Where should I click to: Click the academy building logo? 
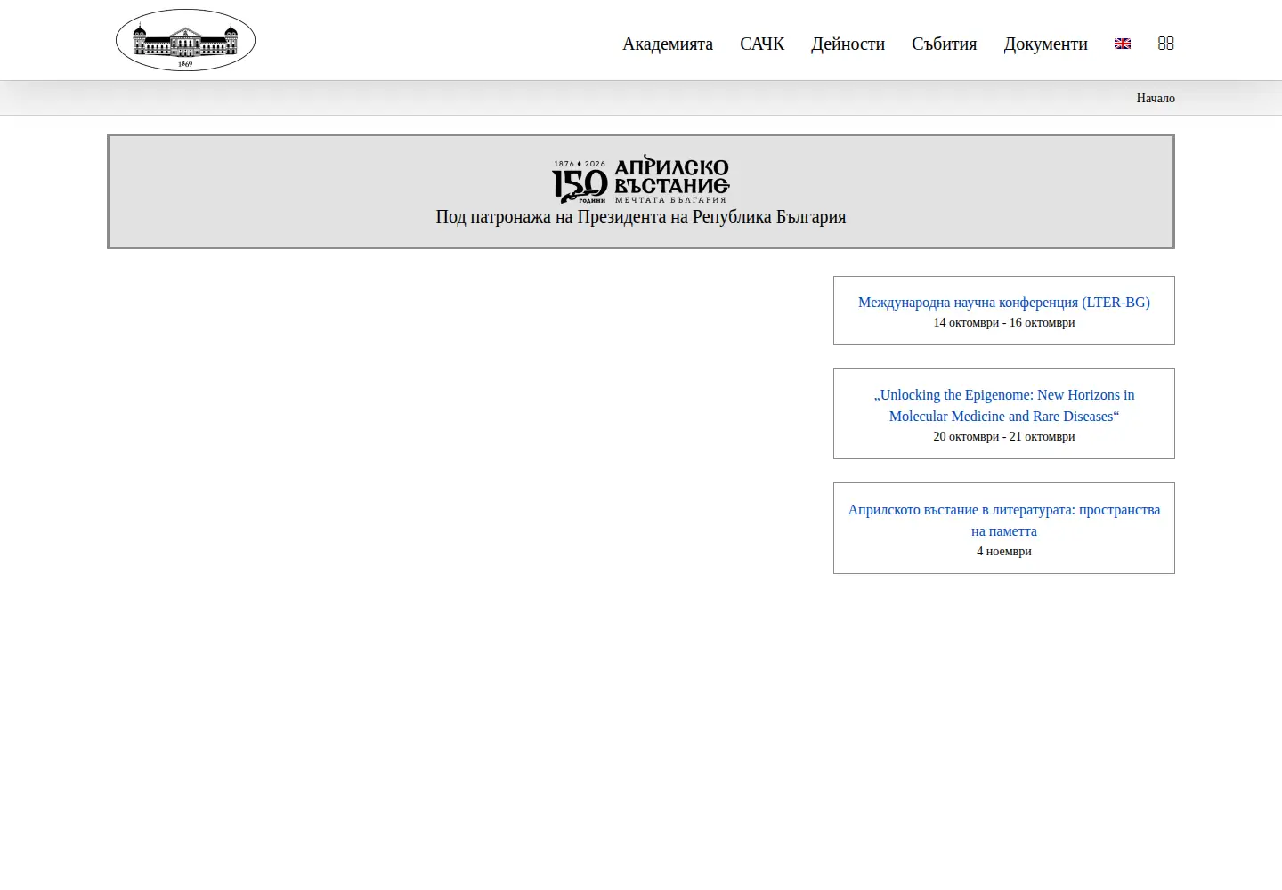tap(185, 40)
